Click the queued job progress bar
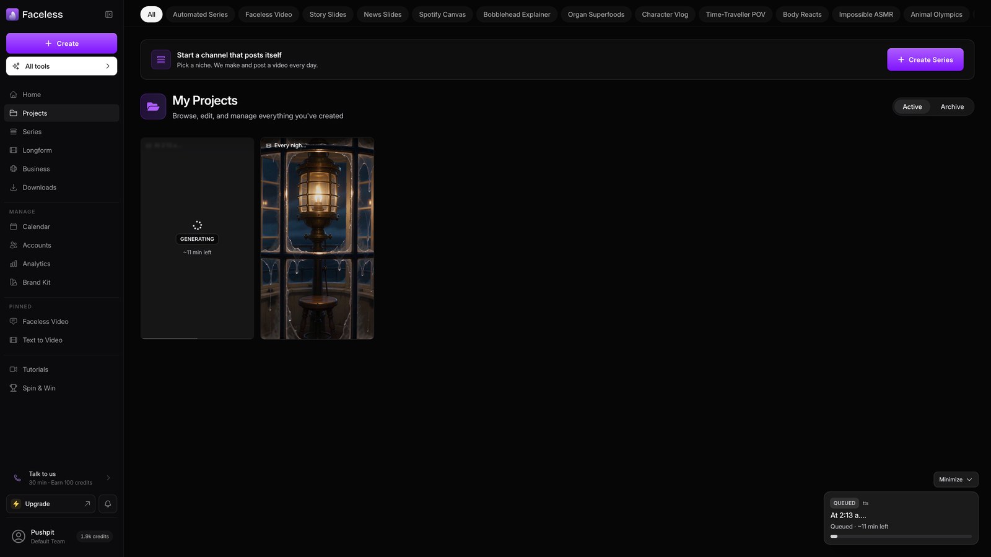Image resolution: width=991 pixels, height=557 pixels. (x=901, y=537)
